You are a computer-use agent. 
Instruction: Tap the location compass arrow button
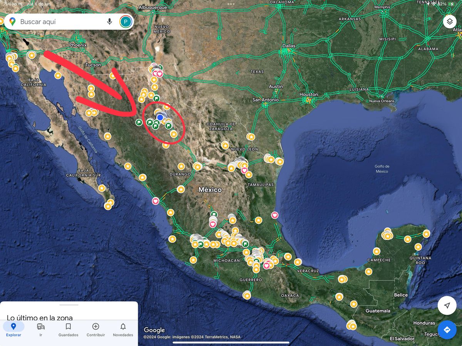point(447,306)
